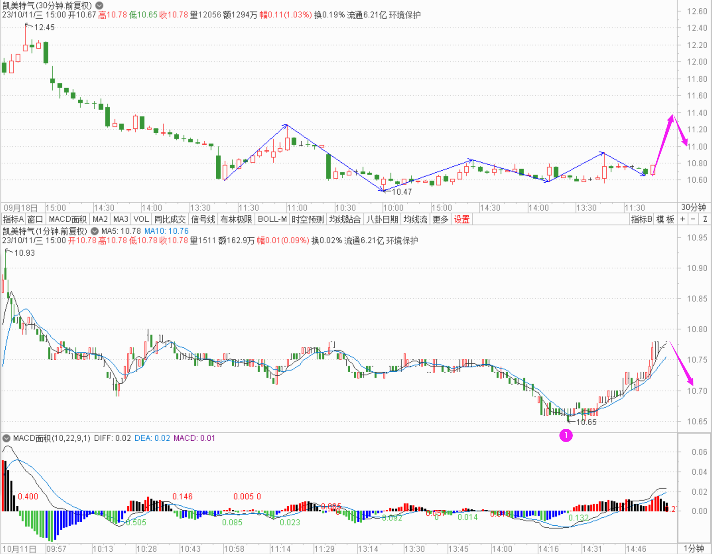Image resolution: width=712 pixels, height=554 pixels.
Task: Click the 12.60 price axis label
Action: click(x=697, y=12)
